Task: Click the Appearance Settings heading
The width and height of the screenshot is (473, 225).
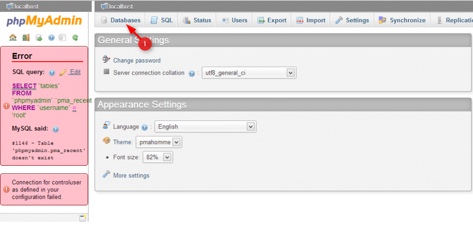Action: 142,104
